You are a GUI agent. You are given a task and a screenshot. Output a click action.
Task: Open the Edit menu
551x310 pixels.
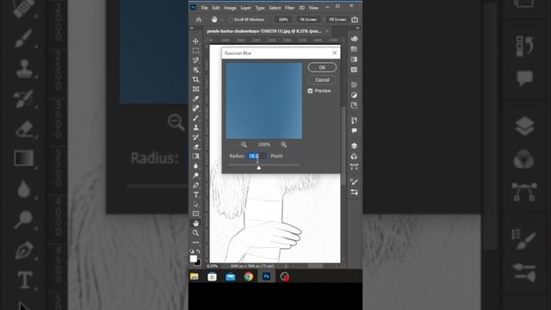coord(216,8)
